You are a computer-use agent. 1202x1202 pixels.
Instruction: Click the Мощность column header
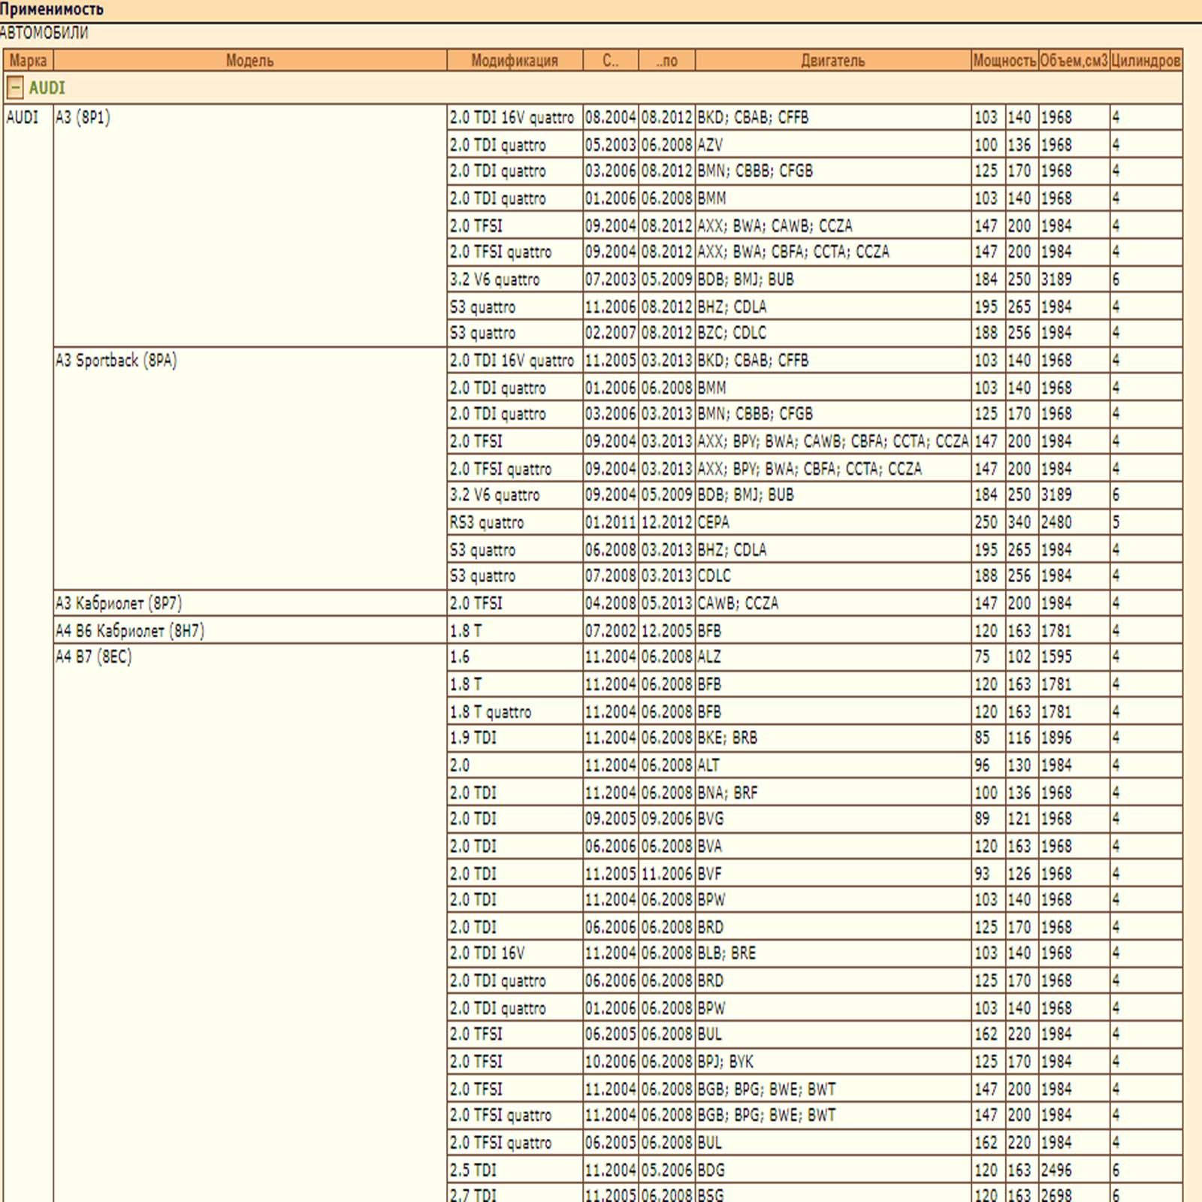click(1004, 60)
